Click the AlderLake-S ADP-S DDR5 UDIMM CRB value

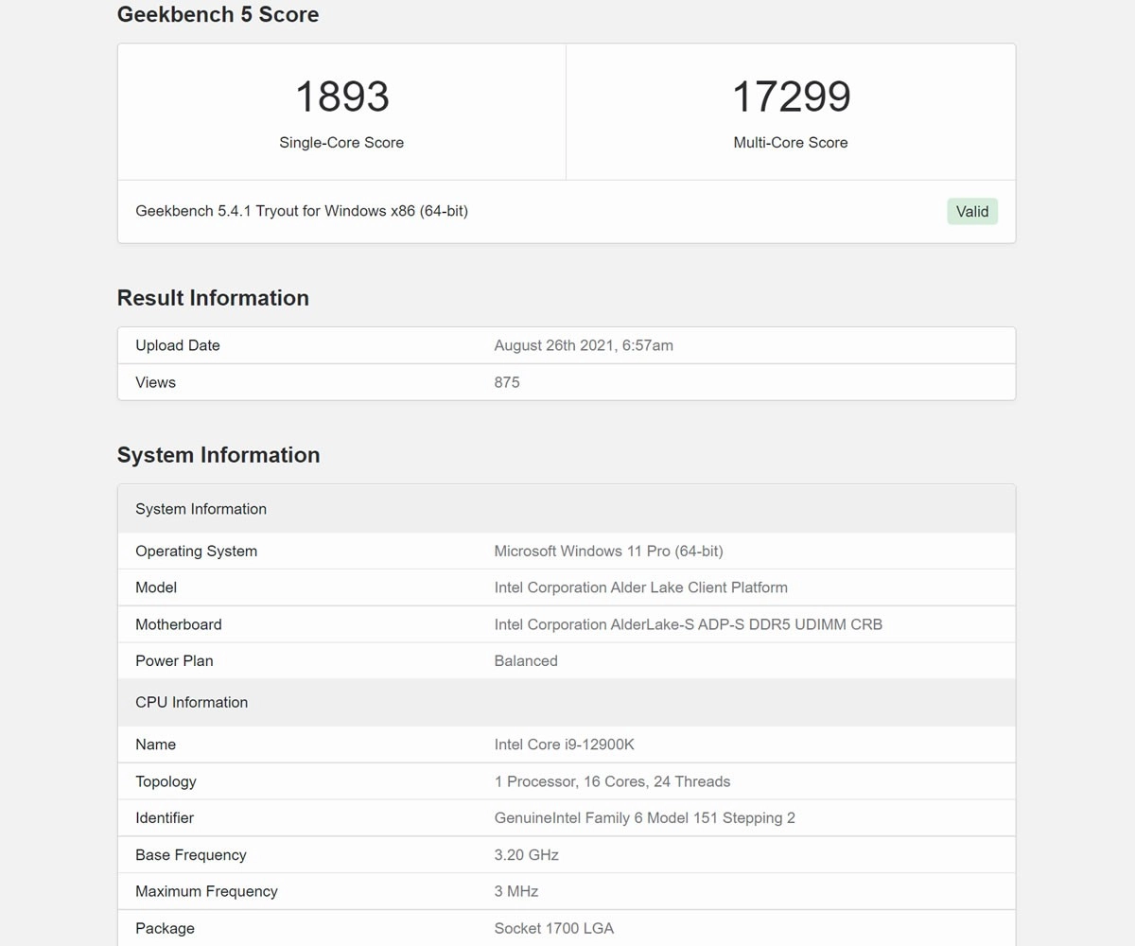click(688, 624)
